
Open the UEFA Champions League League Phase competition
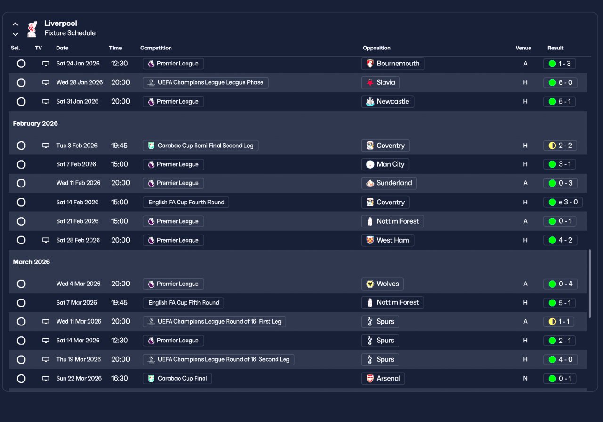click(x=205, y=82)
